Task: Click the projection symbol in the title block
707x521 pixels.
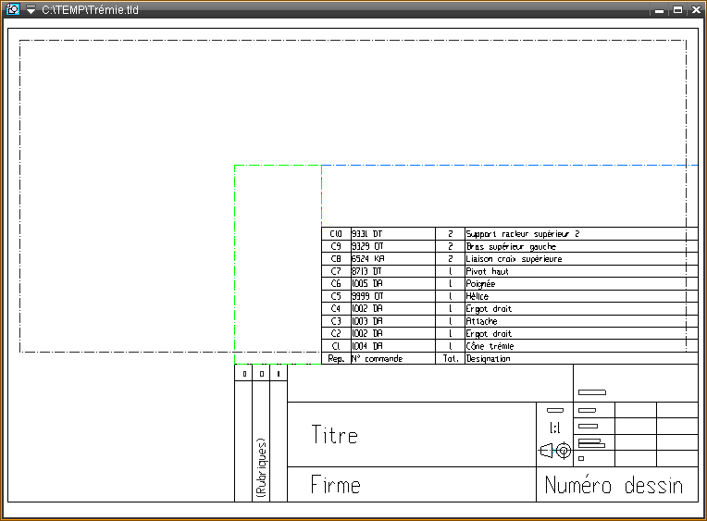Action: 555,451
